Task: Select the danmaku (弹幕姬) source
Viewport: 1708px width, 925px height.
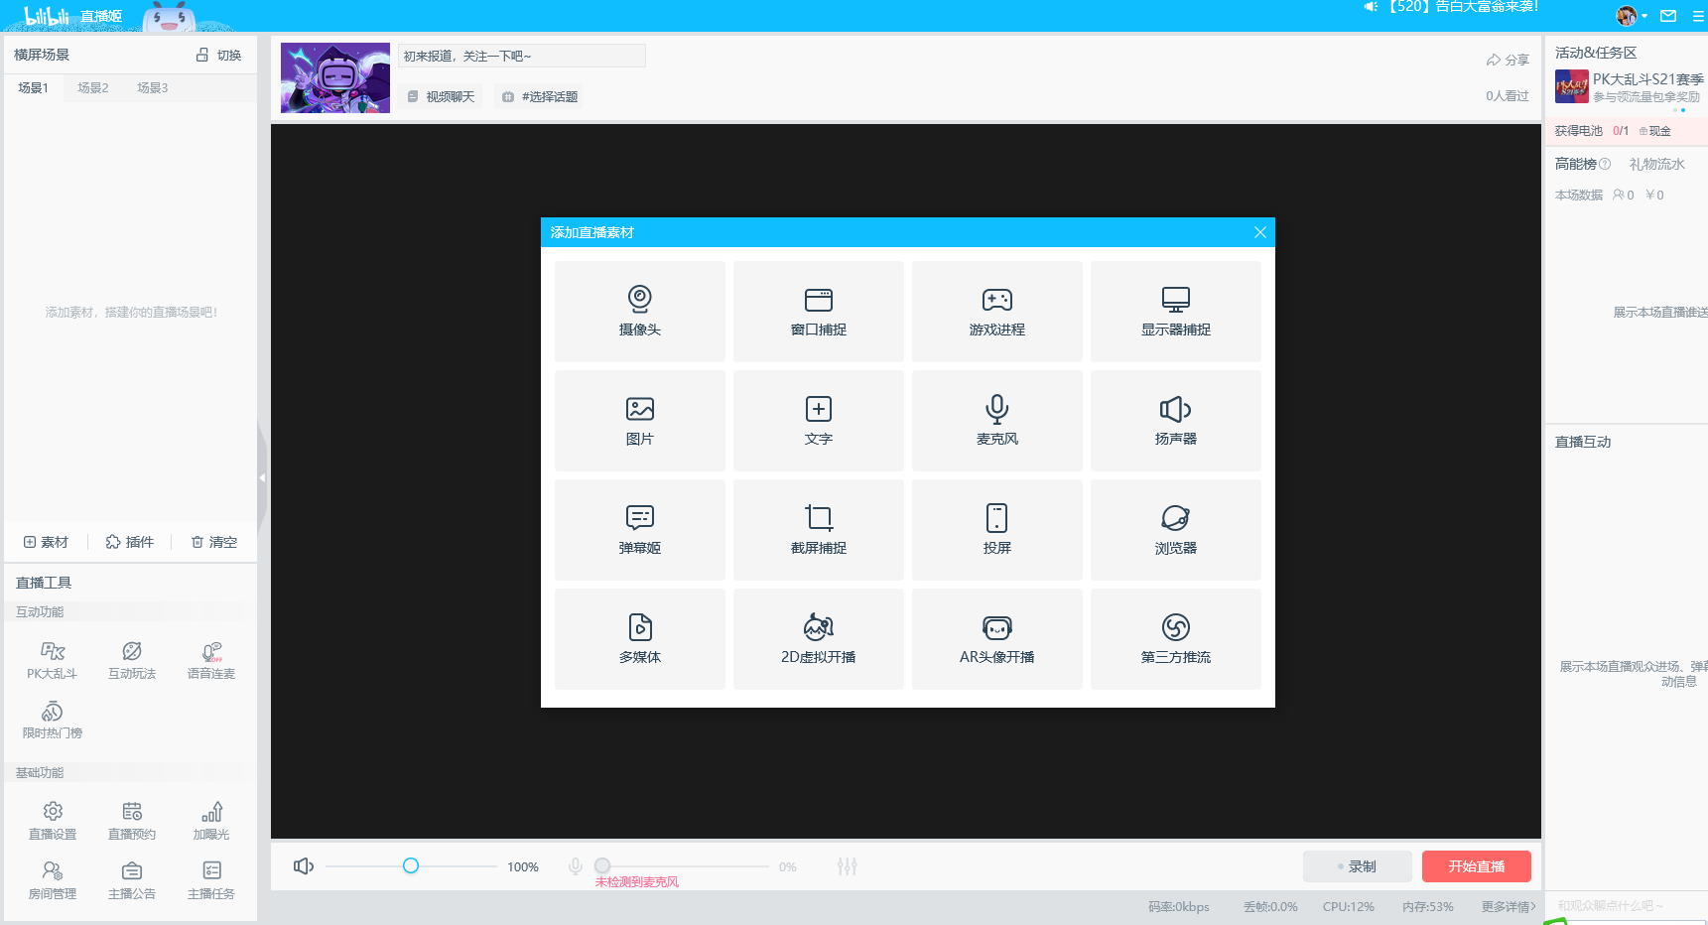Action: click(639, 529)
